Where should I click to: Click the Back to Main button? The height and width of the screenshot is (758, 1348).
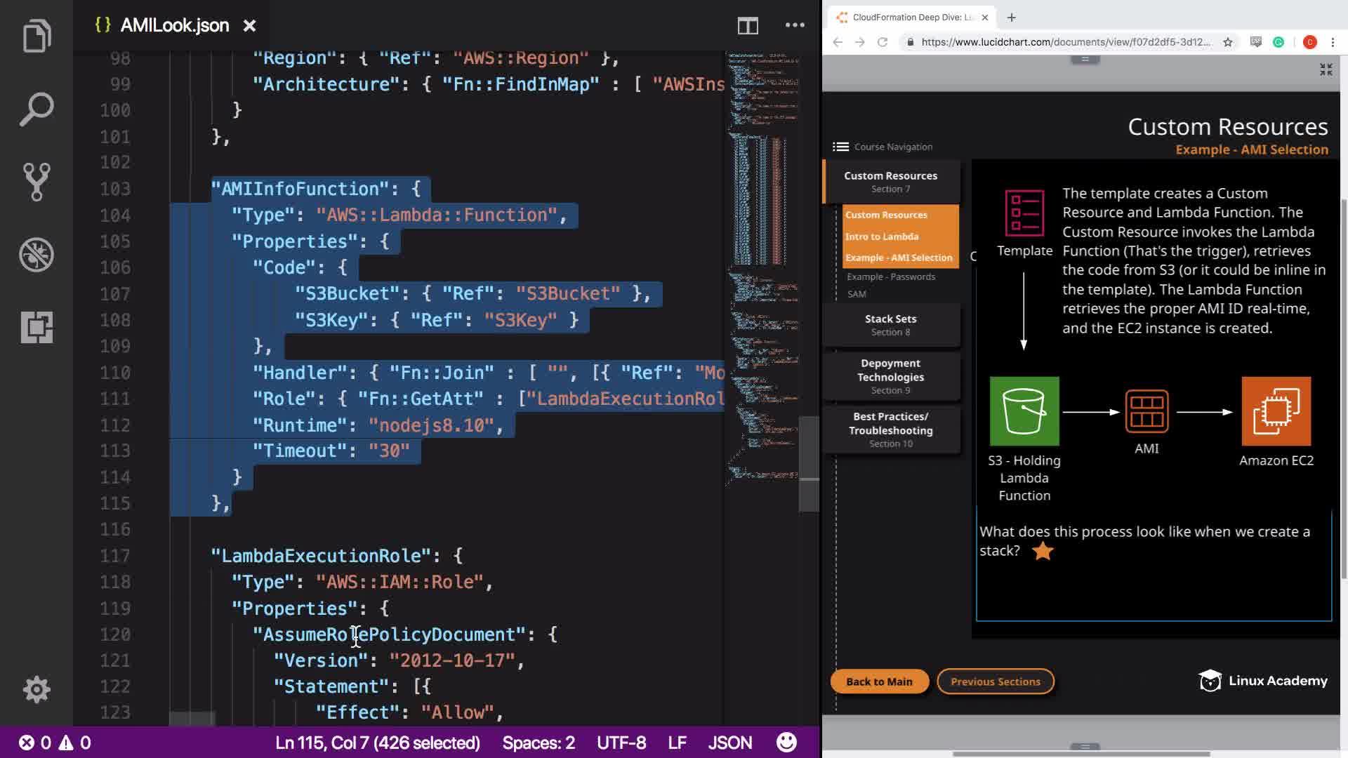click(879, 681)
